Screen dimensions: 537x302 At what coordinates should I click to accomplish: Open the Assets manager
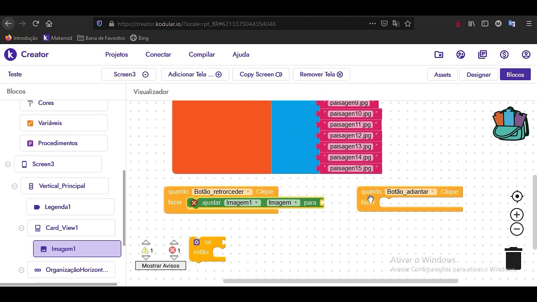click(443, 75)
